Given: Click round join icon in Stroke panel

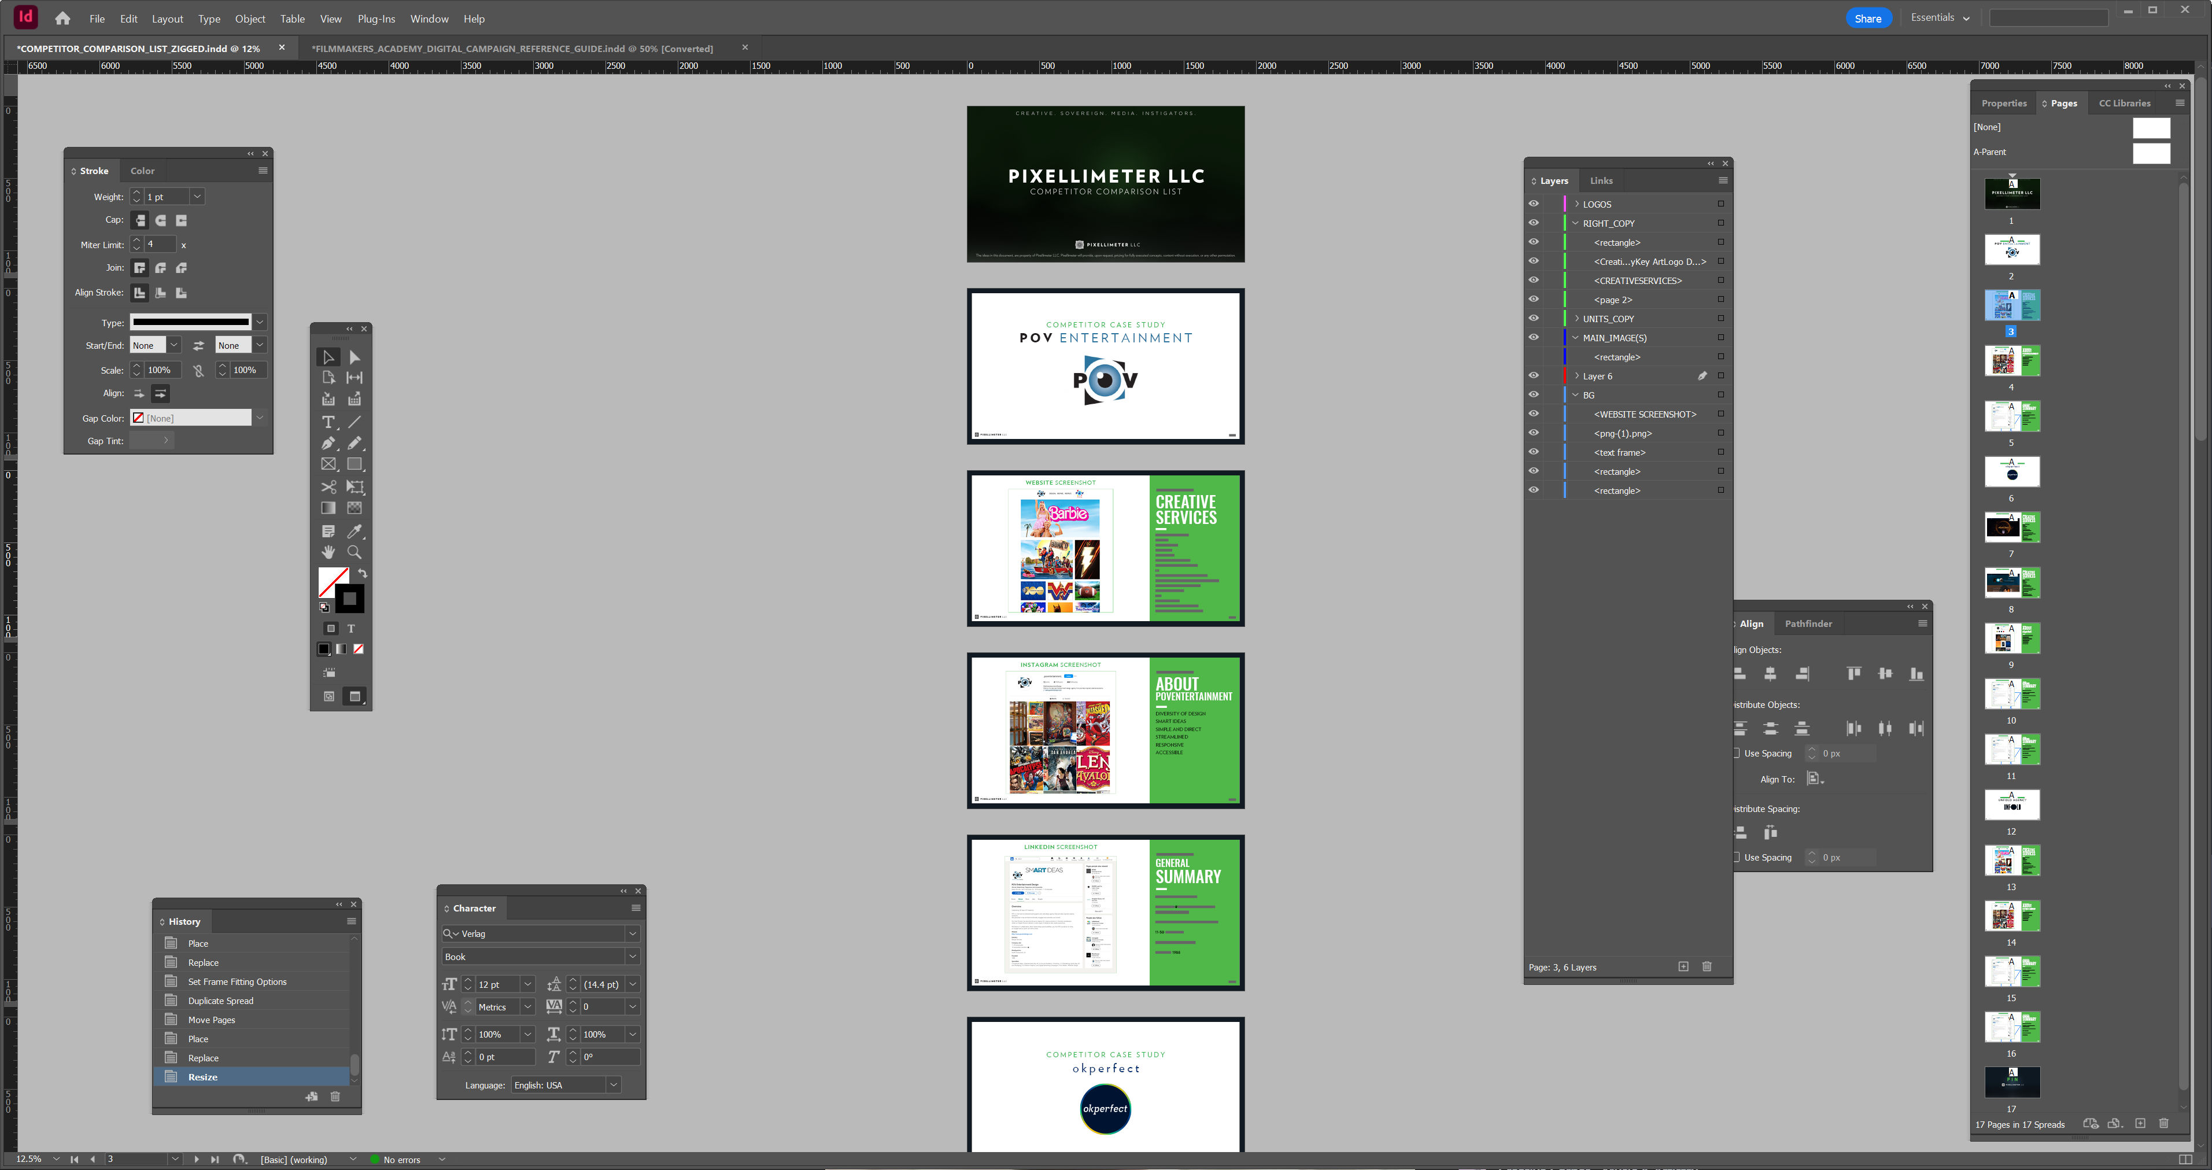Looking at the screenshot, I should tap(161, 268).
